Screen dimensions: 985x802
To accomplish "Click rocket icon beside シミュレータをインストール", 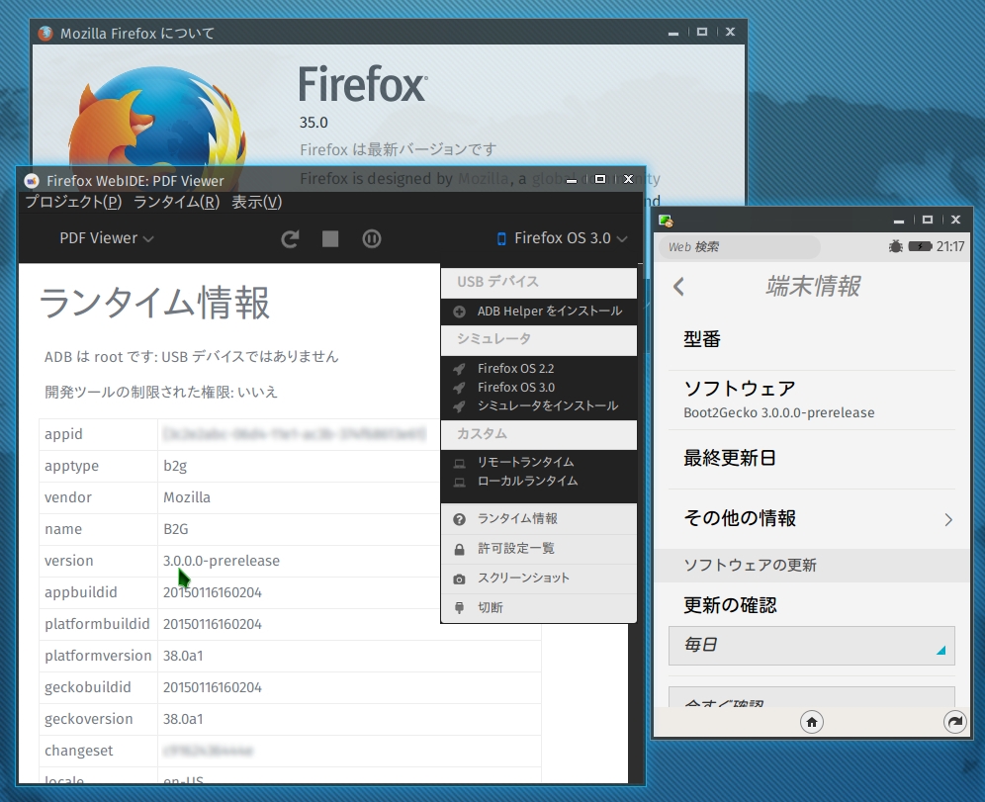I will [459, 406].
